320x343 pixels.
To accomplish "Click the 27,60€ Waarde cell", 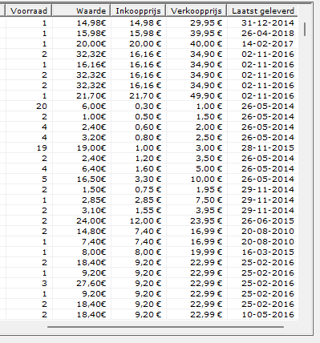I will click(82, 284).
